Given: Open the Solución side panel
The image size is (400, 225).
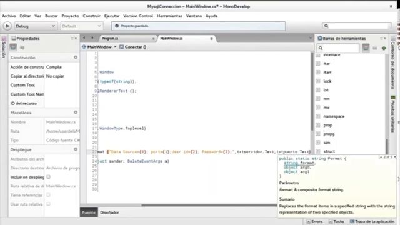Looking at the screenshot, I should (x=4, y=47).
